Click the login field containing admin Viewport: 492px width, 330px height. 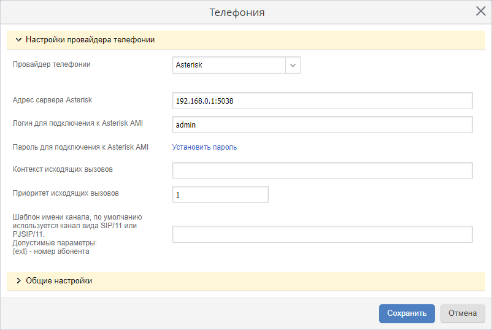[x=322, y=125]
